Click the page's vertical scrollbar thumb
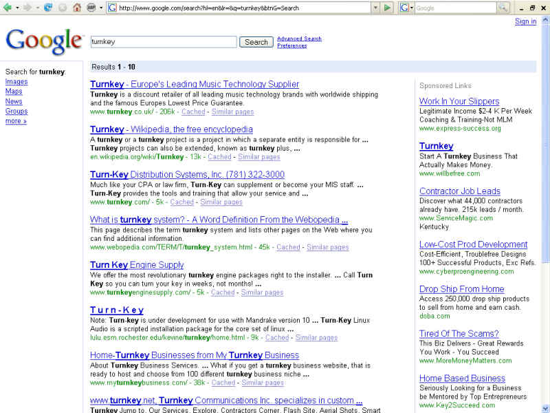The image size is (550, 413). coord(546,143)
